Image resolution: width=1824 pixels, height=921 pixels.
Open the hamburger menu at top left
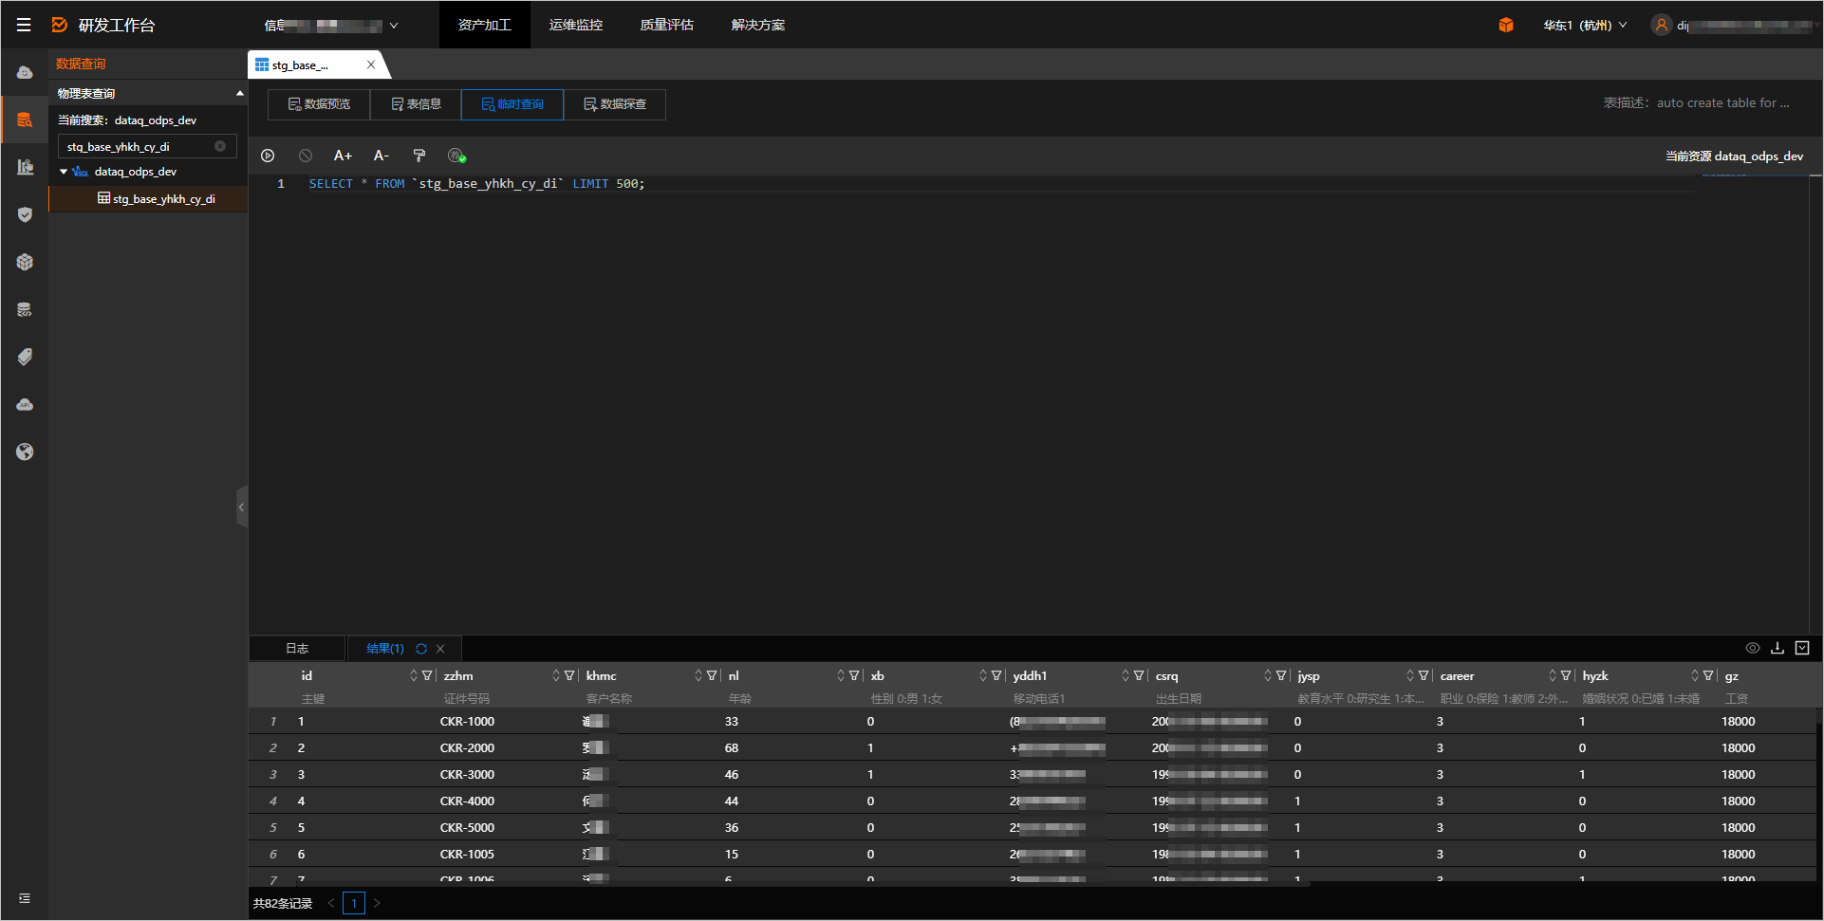tap(24, 25)
